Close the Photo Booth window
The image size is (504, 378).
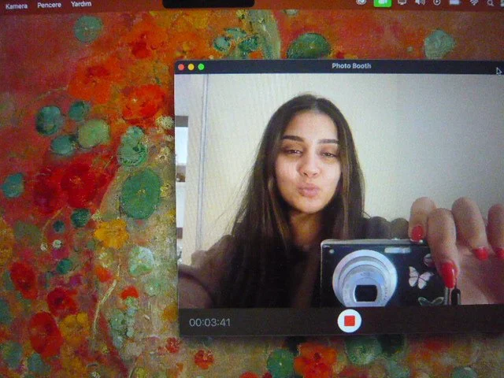pos(181,67)
